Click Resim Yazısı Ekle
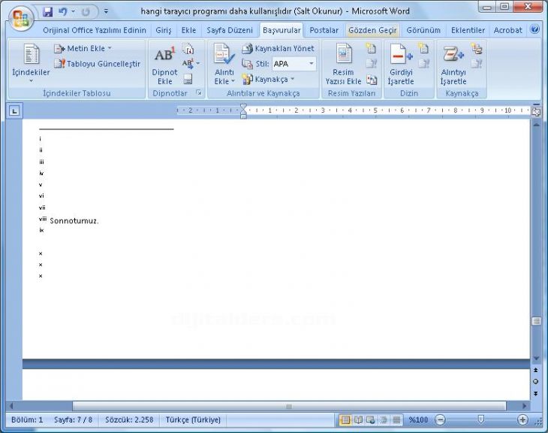This screenshot has width=548, height=433. pyautogui.click(x=343, y=64)
